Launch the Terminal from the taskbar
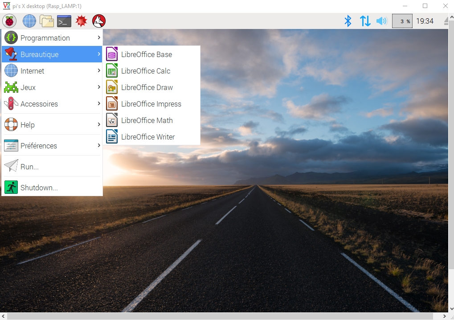 pyautogui.click(x=64, y=21)
